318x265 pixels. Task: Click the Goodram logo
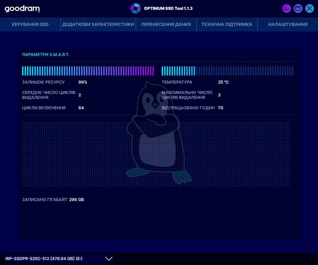22,9
